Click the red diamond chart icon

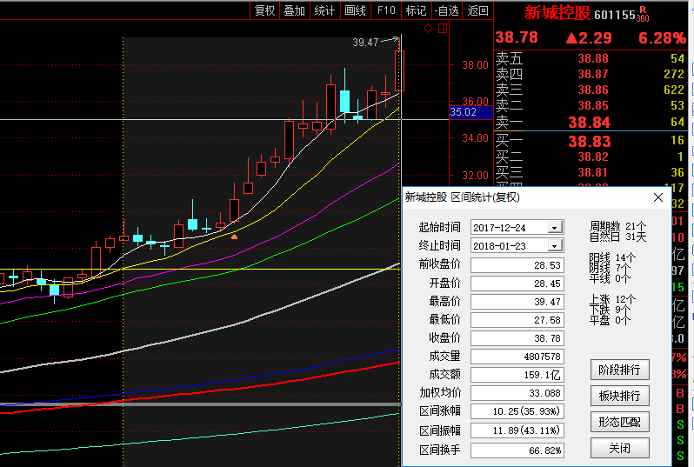(x=428, y=29)
